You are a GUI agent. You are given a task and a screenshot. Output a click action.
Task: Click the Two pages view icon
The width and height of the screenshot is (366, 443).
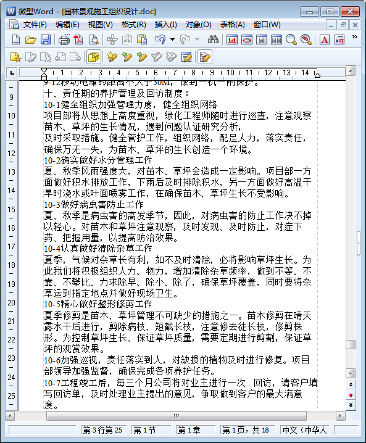coord(277,40)
